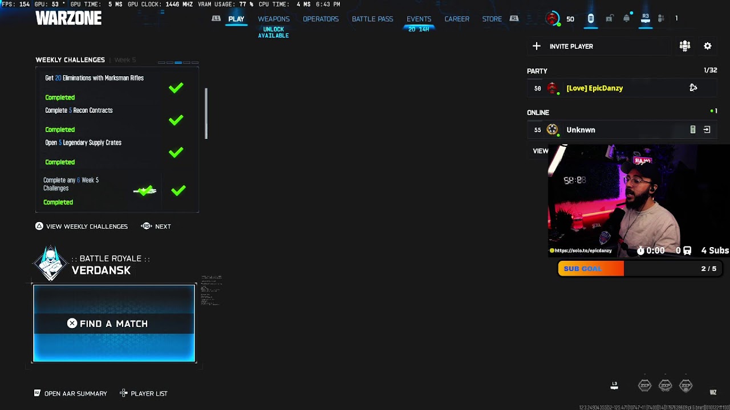Click the 1/32 party count

point(710,71)
